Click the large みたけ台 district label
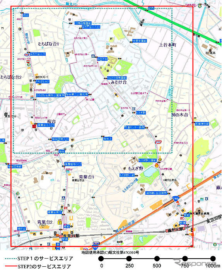 [118, 82]
